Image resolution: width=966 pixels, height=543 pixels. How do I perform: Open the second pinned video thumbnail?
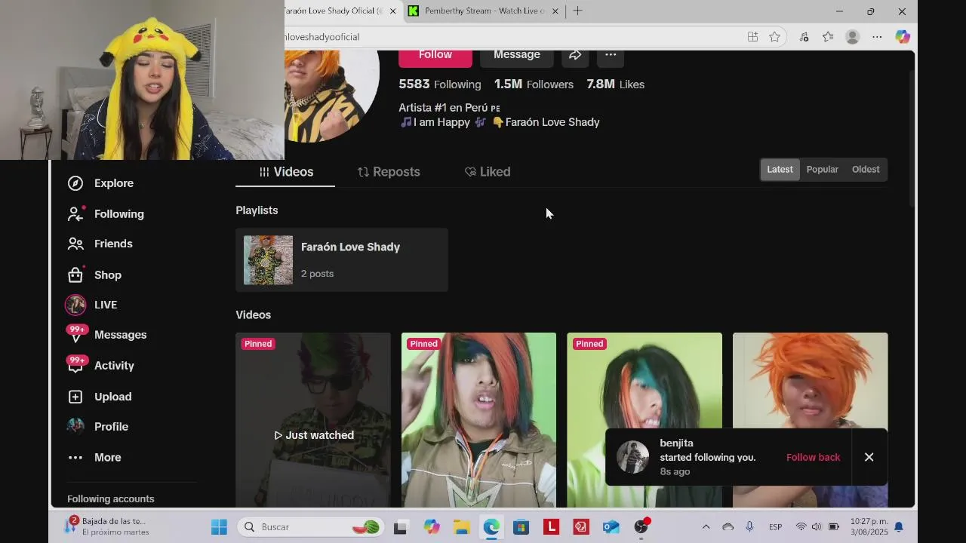(x=478, y=420)
